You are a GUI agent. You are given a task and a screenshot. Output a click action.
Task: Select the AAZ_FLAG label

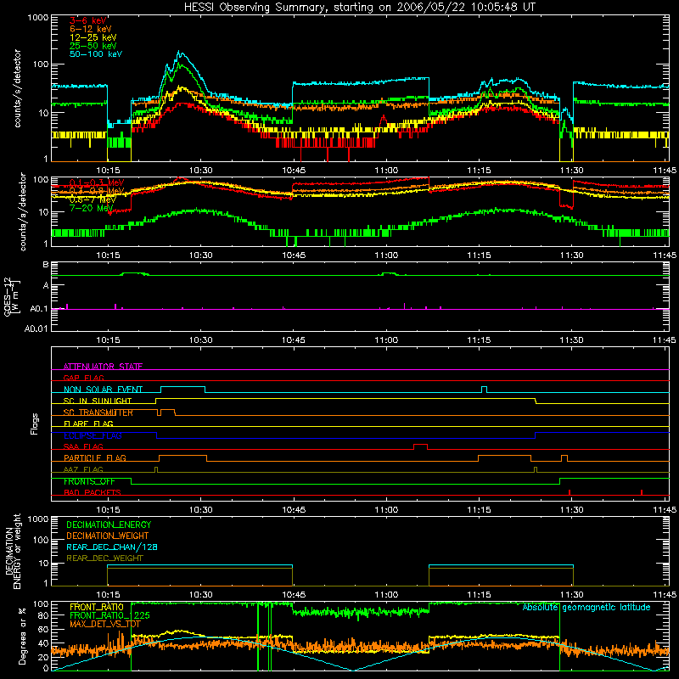[x=83, y=469]
